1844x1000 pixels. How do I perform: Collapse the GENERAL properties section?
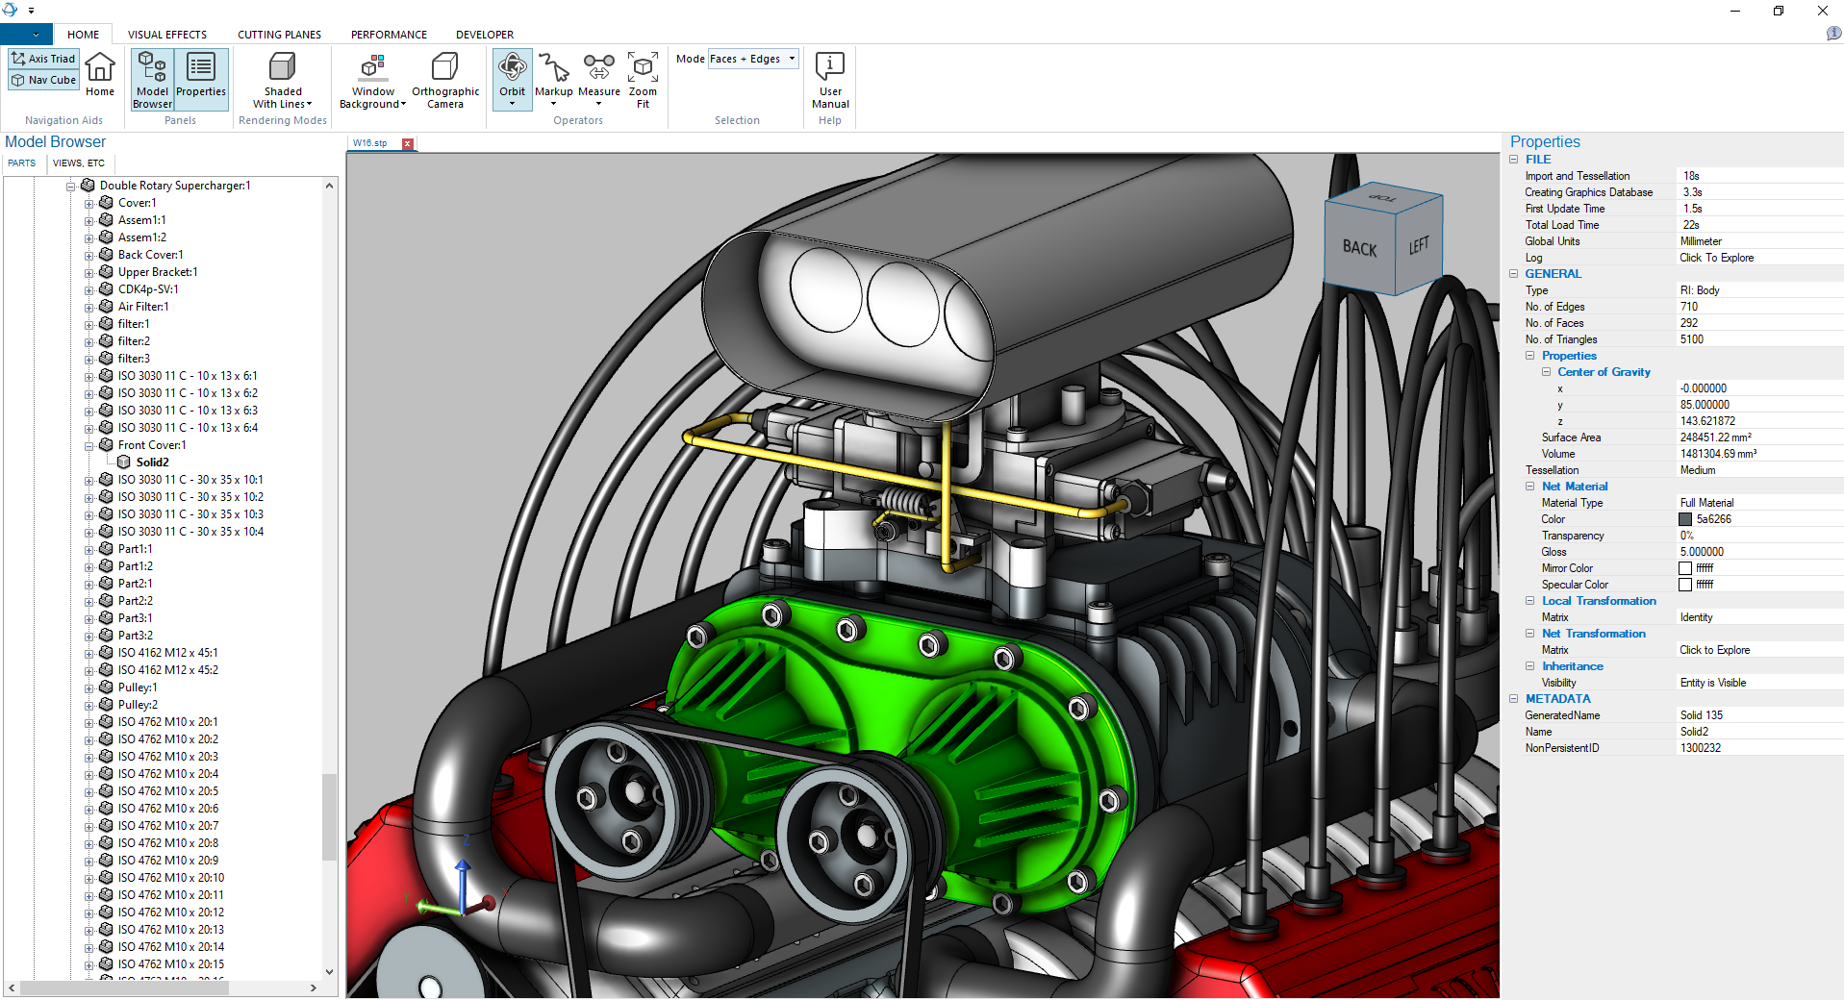click(1514, 274)
